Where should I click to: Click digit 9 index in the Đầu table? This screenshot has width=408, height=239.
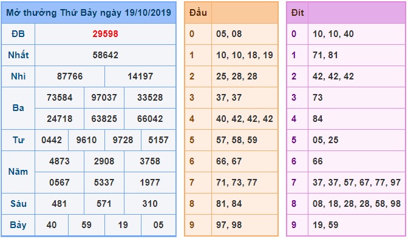[192, 225]
